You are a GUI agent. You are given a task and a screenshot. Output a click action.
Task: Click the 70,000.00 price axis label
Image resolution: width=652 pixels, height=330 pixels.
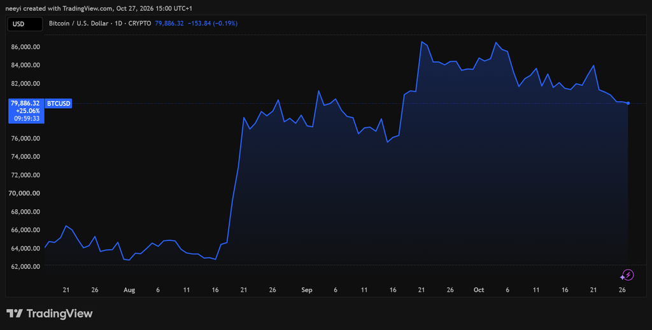pos(25,193)
